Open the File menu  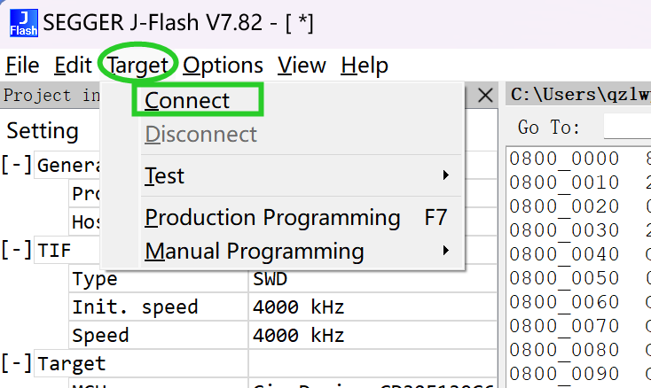(22, 65)
